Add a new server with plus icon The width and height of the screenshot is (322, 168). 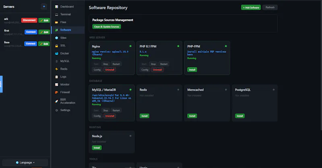pyautogui.click(x=44, y=6)
